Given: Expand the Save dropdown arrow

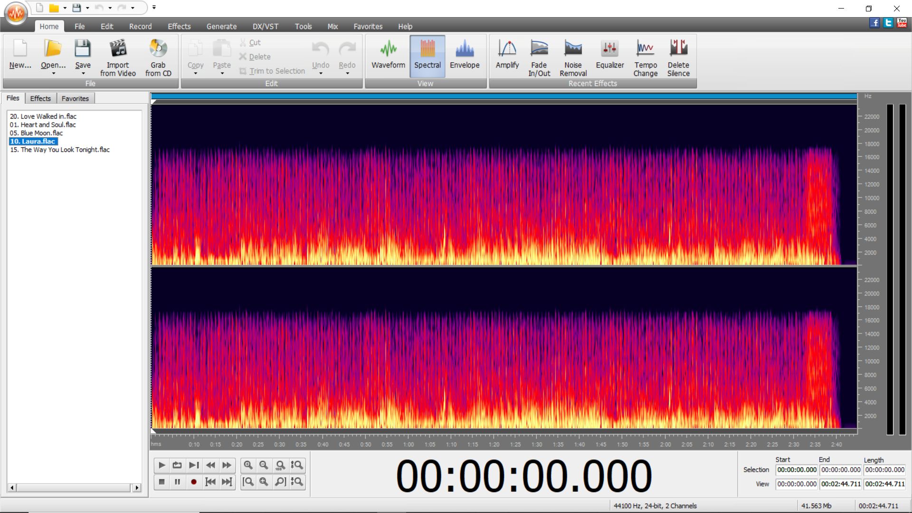Looking at the screenshot, I should point(83,74).
